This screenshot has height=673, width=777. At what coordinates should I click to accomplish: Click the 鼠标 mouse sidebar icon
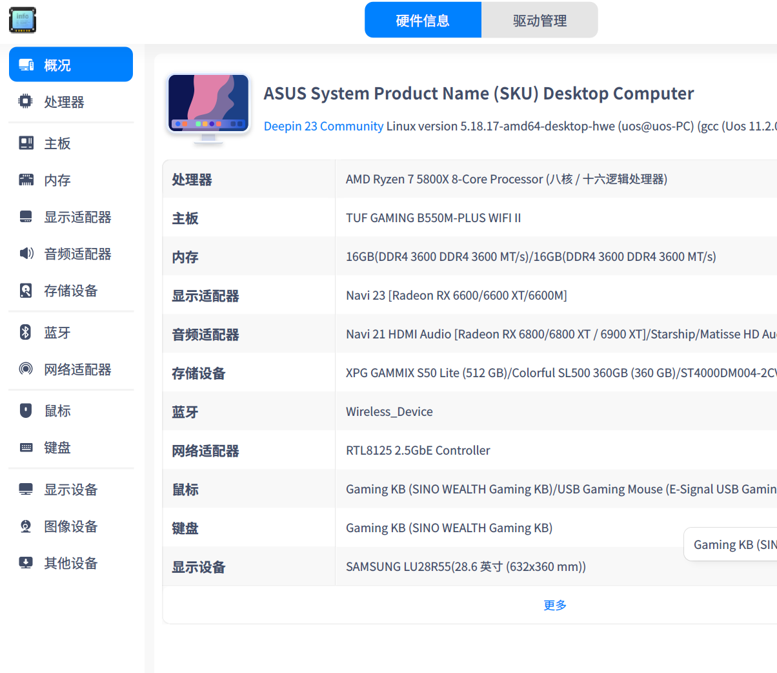(x=25, y=410)
